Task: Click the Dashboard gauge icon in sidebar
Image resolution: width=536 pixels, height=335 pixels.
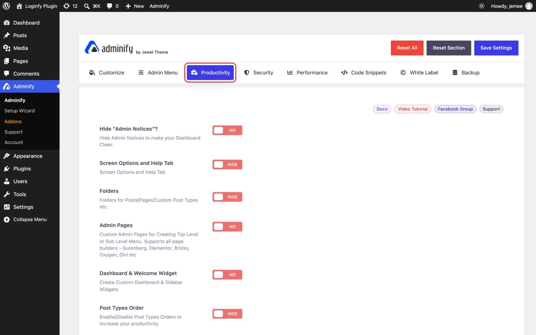Action: (x=7, y=23)
